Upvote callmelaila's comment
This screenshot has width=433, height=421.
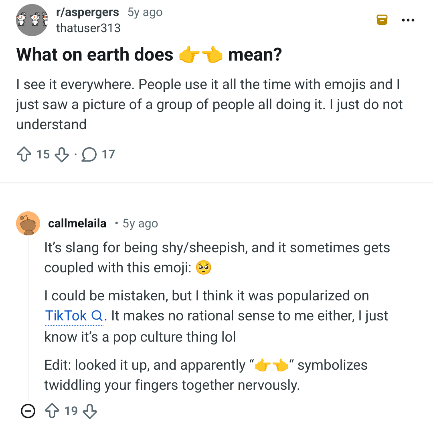(53, 411)
